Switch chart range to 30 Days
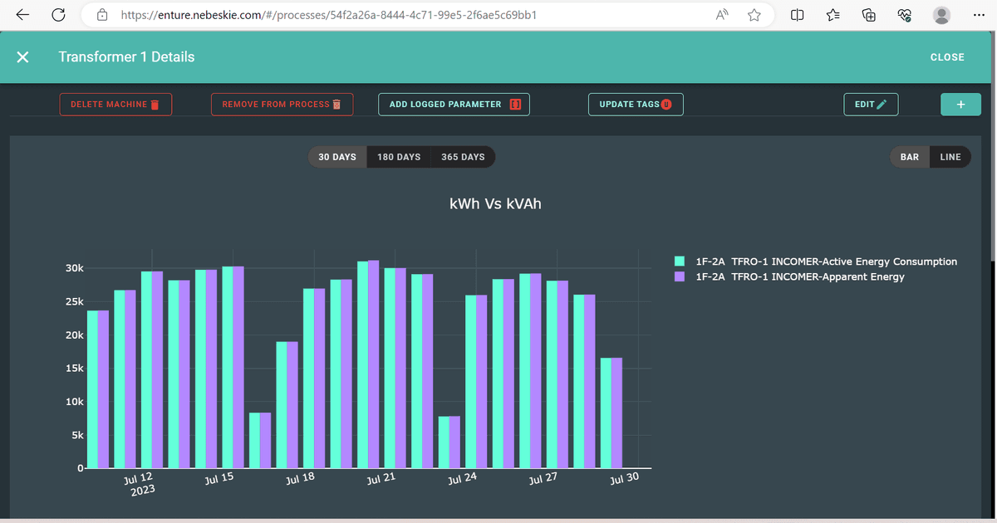The width and height of the screenshot is (997, 523). (x=337, y=157)
